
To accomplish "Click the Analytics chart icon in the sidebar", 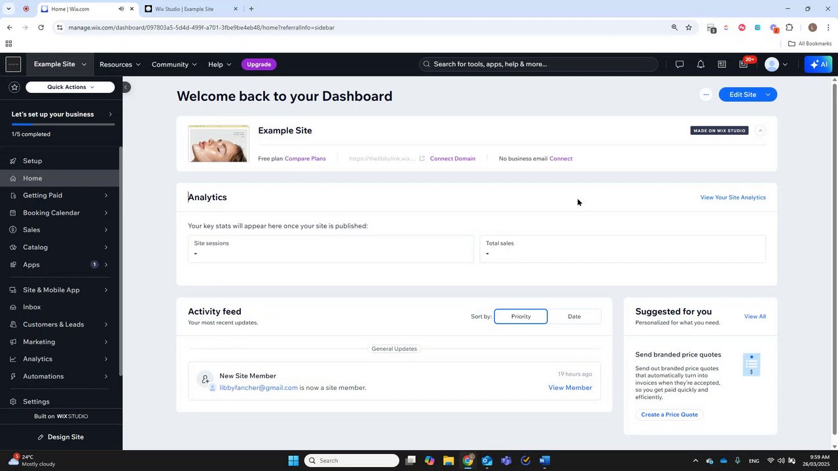I will click(x=13, y=358).
